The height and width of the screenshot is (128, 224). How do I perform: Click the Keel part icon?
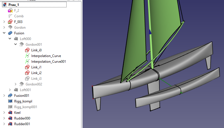tap(10, 113)
